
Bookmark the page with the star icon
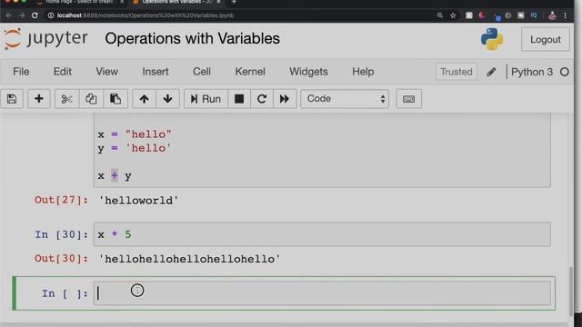[x=453, y=15]
